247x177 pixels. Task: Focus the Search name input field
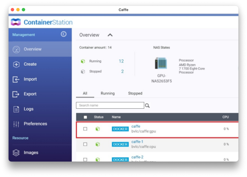tap(110, 105)
